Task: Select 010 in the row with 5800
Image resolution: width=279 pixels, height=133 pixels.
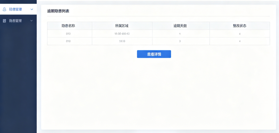Action: (x=68, y=41)
